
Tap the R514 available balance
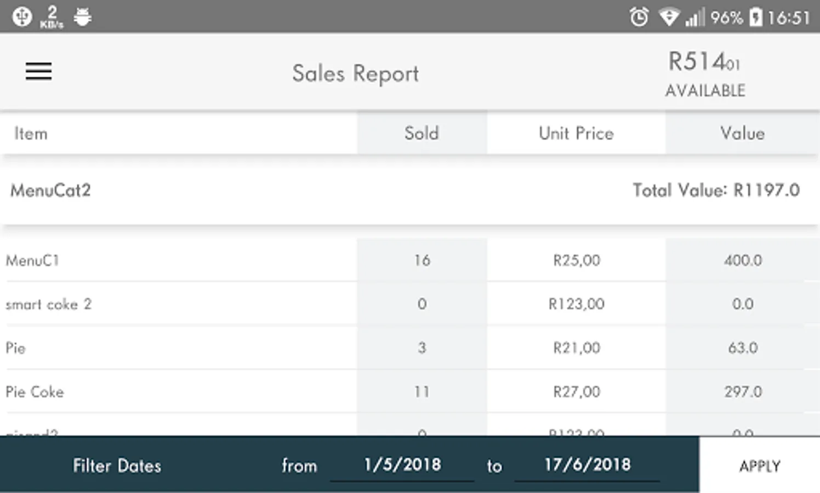(705, 74)
